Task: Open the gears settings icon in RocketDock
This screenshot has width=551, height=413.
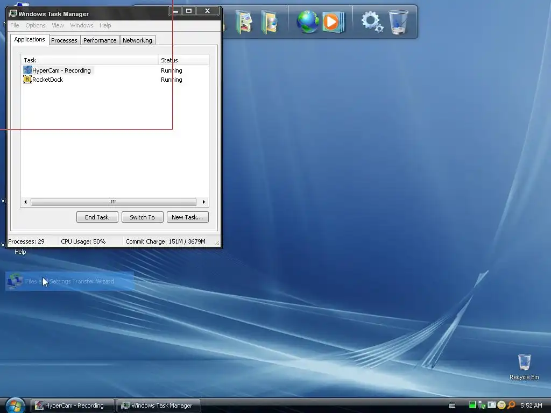Action: coord(372,22)
